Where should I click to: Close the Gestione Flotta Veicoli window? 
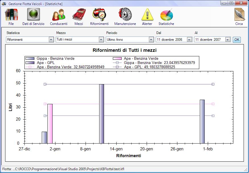(x=241, y=3)
